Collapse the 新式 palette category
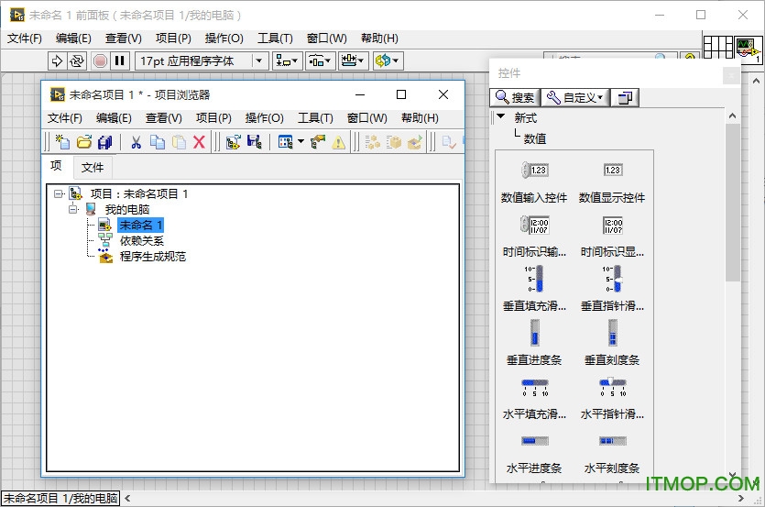Viewport: 765px width, 507px height. [500, 116]
